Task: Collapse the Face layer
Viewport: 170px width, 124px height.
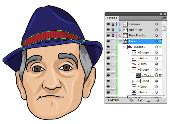Action: pos(120,41)
